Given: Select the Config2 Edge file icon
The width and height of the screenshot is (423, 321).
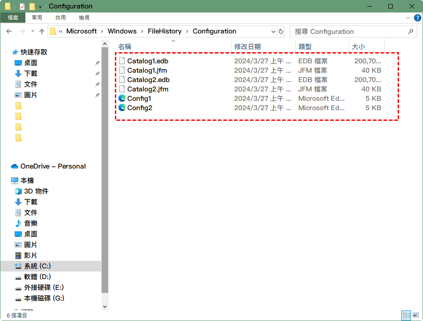Looking at the screenshot, I should (122, 107).
